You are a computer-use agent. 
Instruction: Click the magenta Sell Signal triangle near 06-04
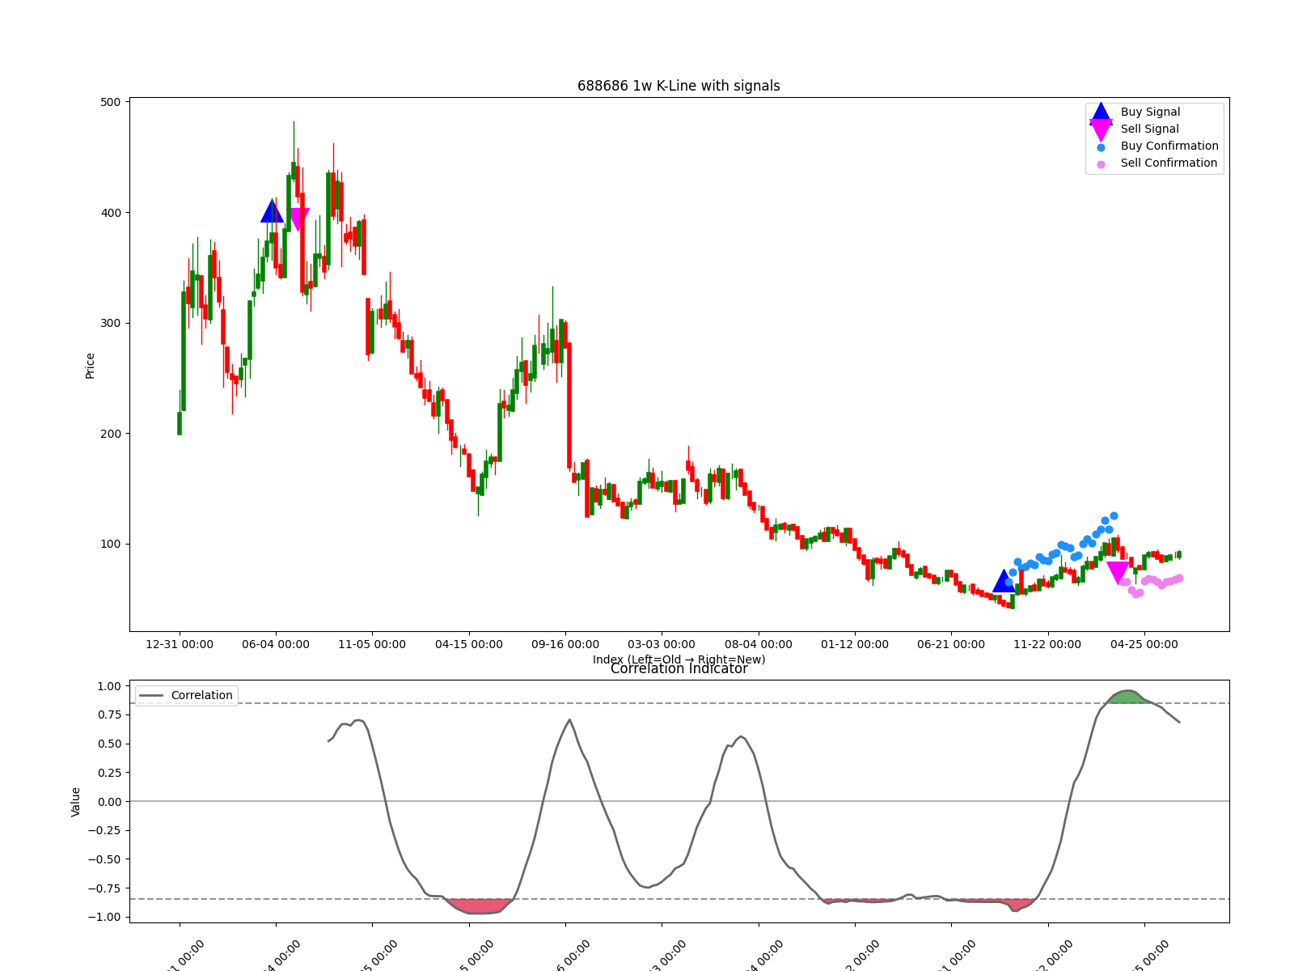click(x=298, y=219)
